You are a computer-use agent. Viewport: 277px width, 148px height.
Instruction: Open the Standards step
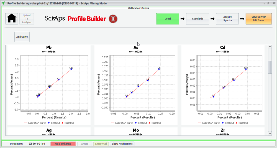click(198, 19)
